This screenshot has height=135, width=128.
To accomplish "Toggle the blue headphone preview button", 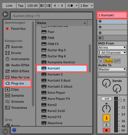I will tap(14, 130).
